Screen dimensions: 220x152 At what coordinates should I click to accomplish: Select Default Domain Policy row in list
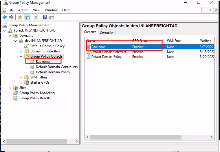click(x=106, y=57)
